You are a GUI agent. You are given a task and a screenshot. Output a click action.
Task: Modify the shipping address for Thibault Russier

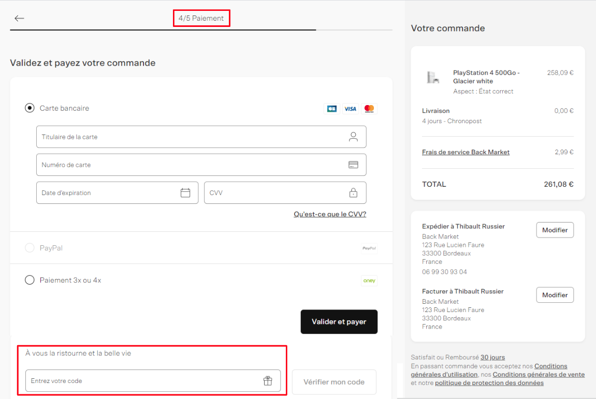coord(555,230)
